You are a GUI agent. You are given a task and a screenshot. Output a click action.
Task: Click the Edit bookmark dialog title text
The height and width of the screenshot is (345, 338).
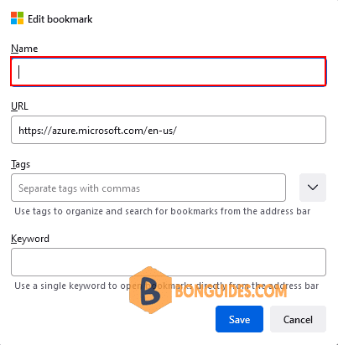[x=60, y=19]
